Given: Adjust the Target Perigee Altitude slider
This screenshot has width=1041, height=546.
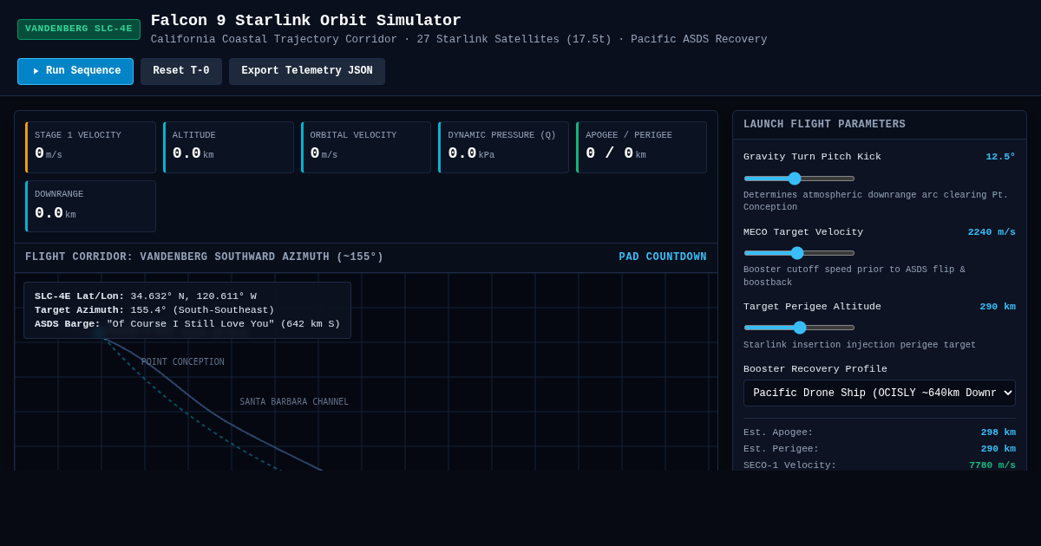Looking at the screenshot, I should coord(799,328).
